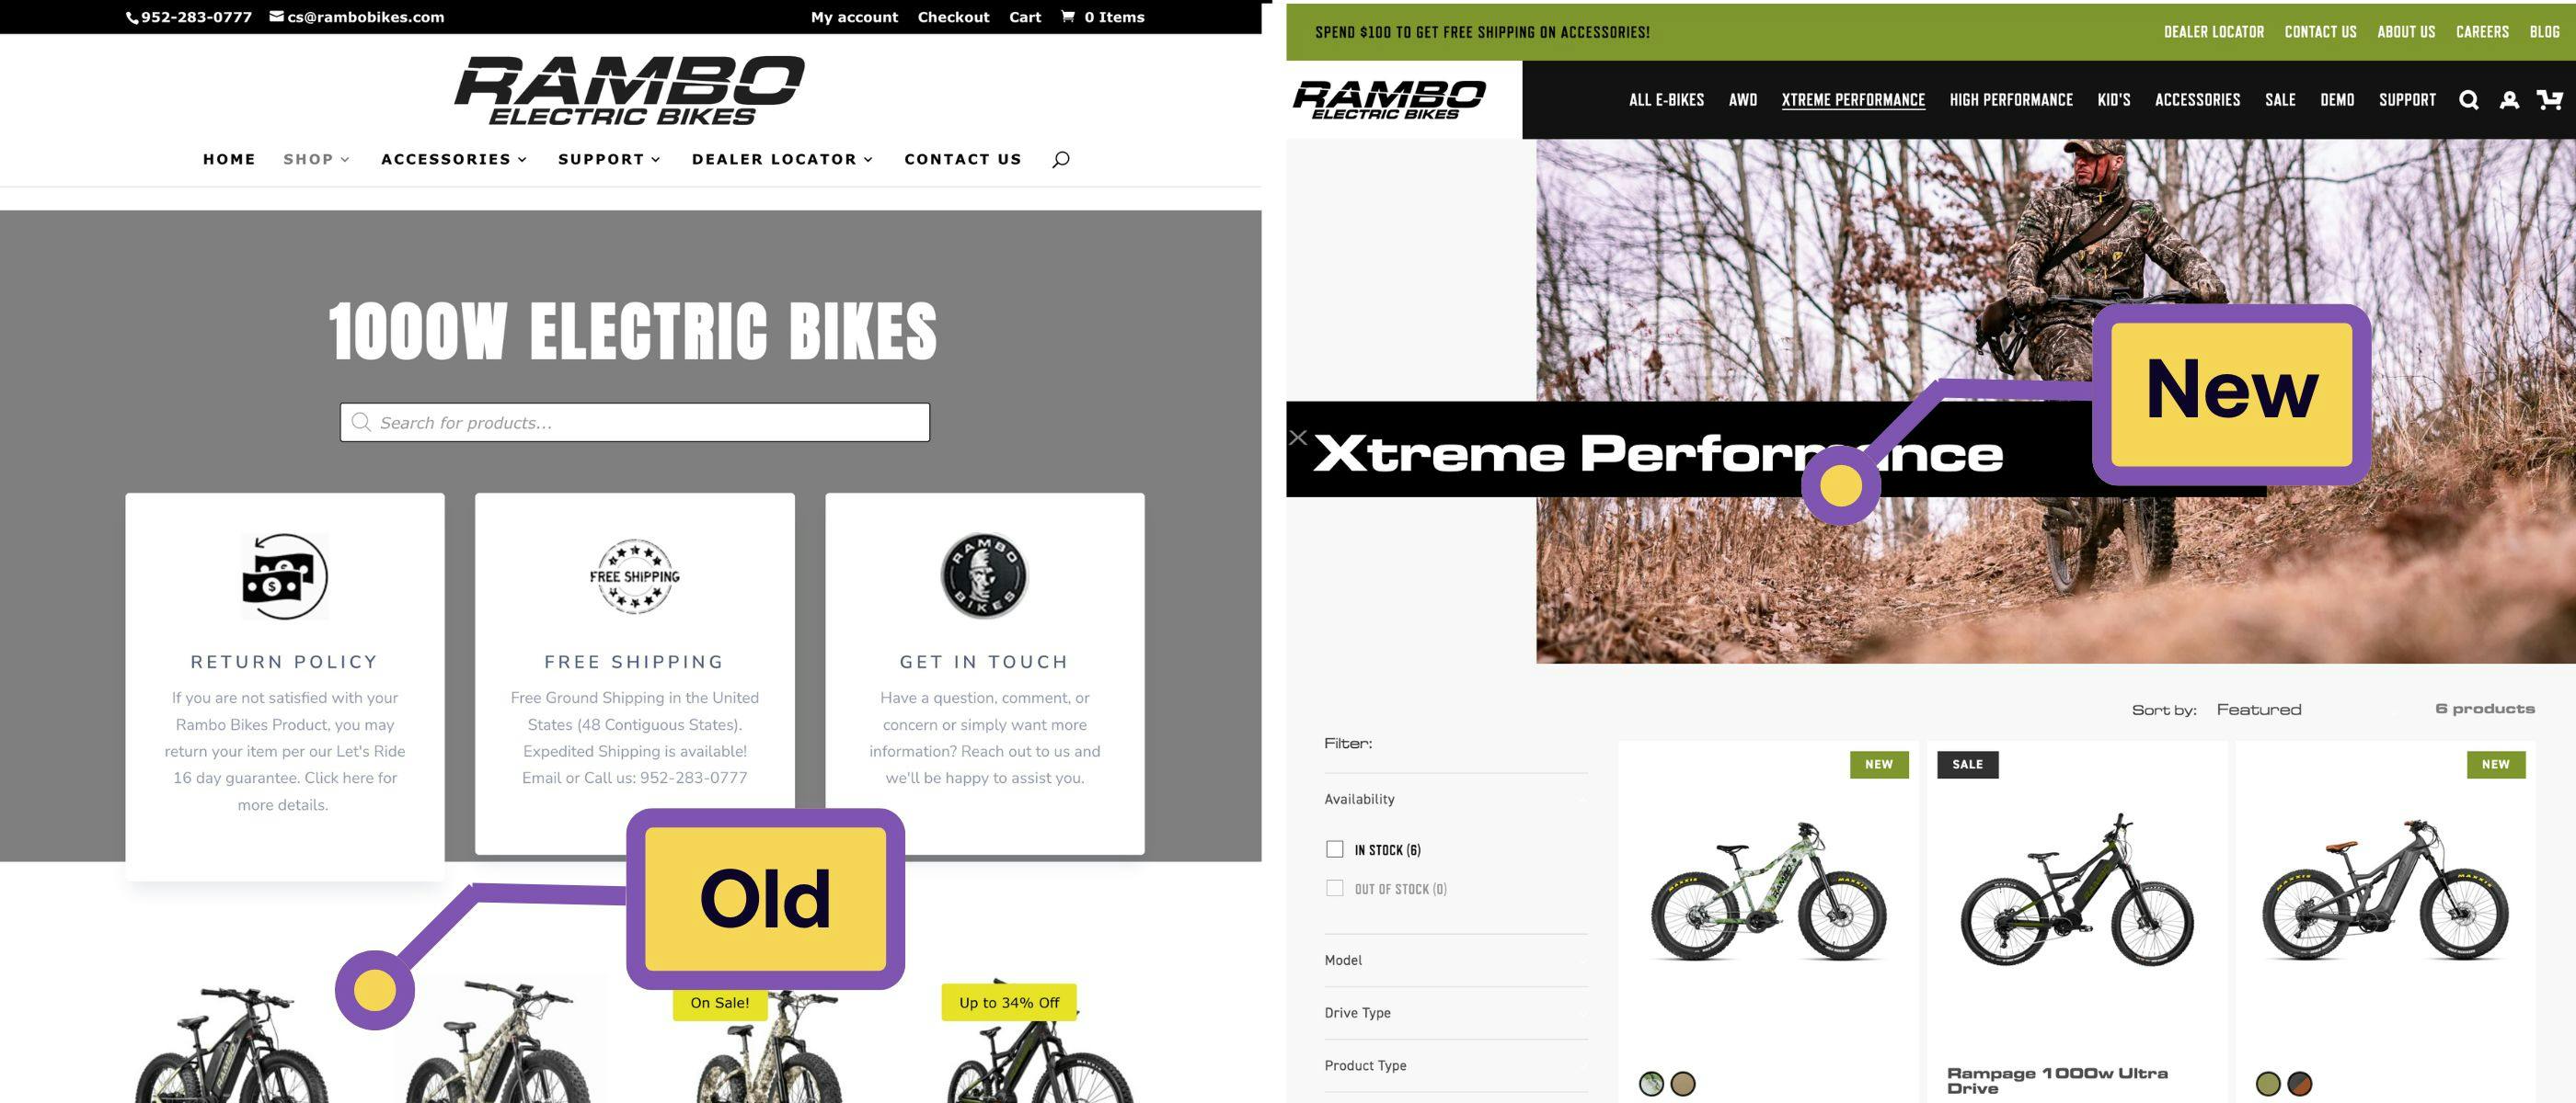2576x1103 pixels.
Task: Expand the Drive Type filter
Action: (1455, 1013)
